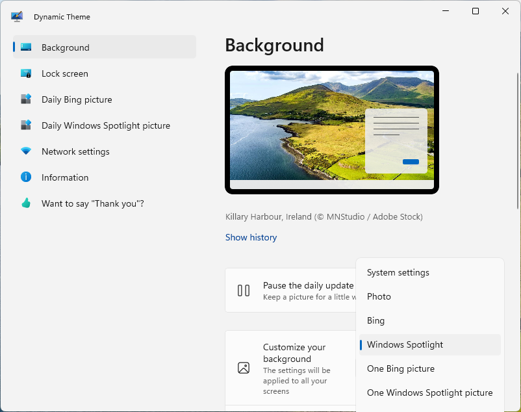521x412 pixels.
Task: Click the Show history link
Action: click(251, 237)
